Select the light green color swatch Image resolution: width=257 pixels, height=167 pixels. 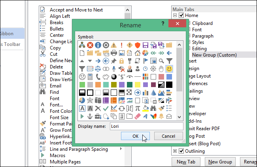(82, 85)
